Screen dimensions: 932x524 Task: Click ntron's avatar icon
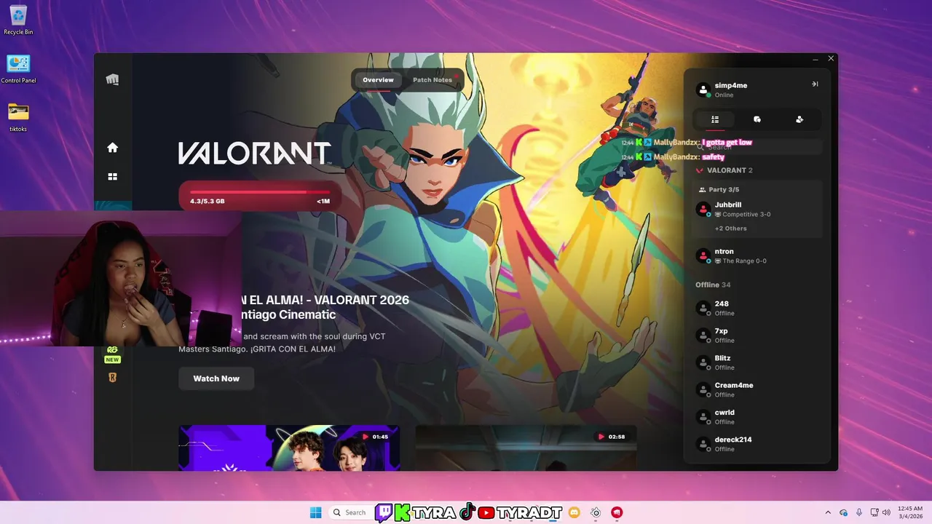[x=703, y=255]
